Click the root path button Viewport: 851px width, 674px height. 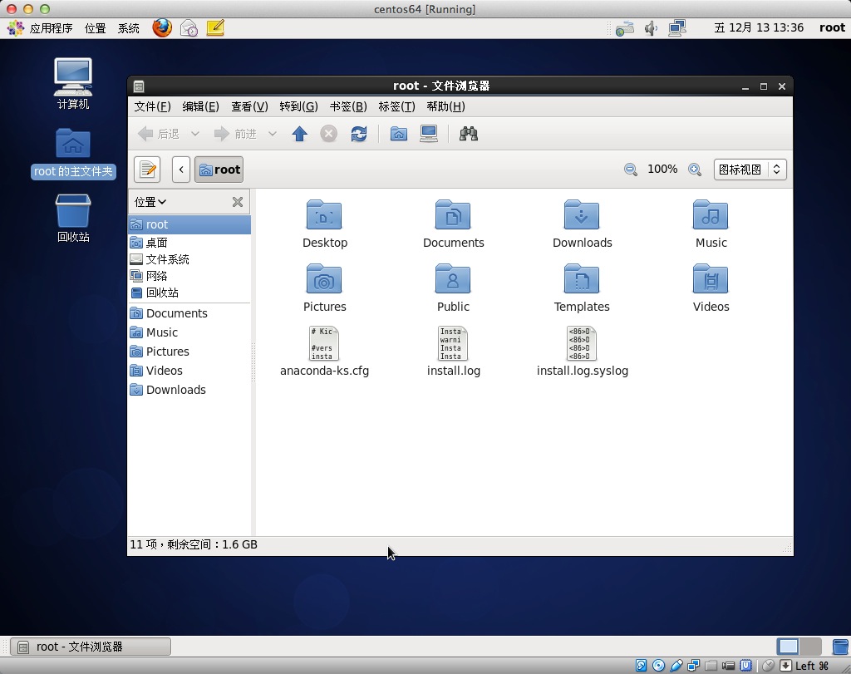[x=219, y=170]
